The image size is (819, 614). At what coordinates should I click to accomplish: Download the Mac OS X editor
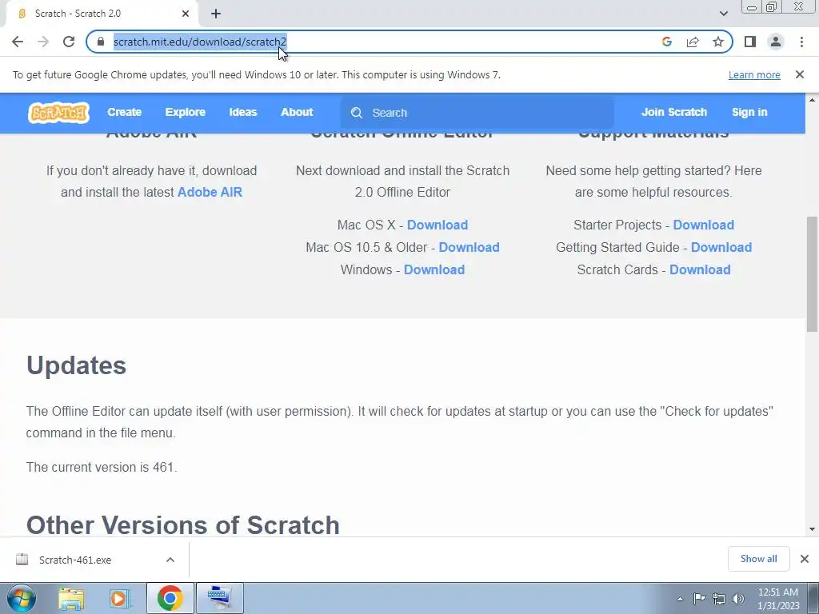coord(437,225)
